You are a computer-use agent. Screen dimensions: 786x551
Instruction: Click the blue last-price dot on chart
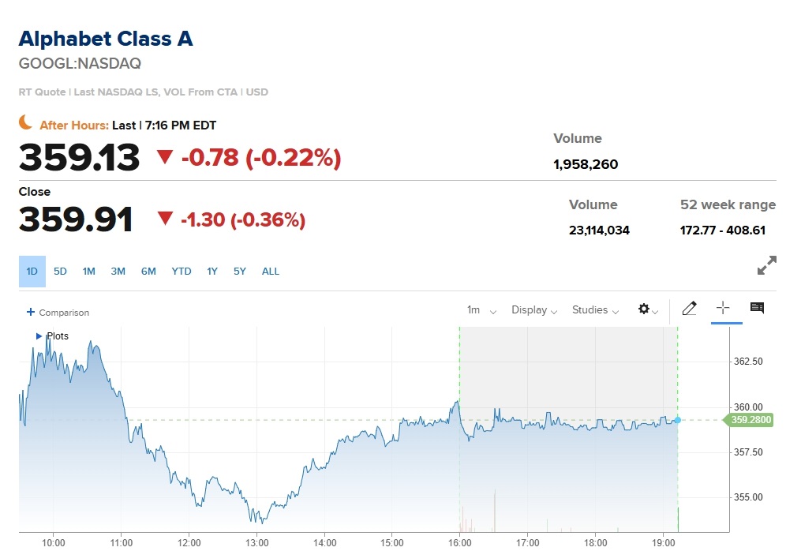678,420
